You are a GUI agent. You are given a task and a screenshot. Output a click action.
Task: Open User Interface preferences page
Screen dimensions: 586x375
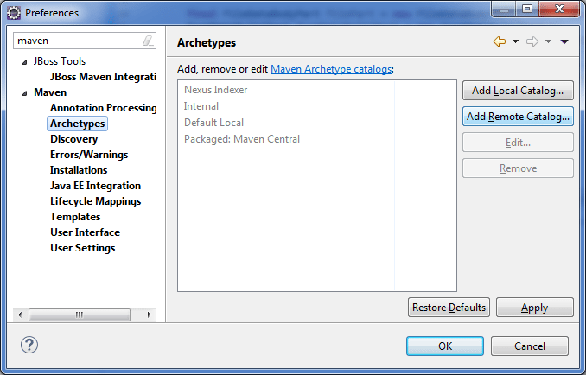click(86, 232)
